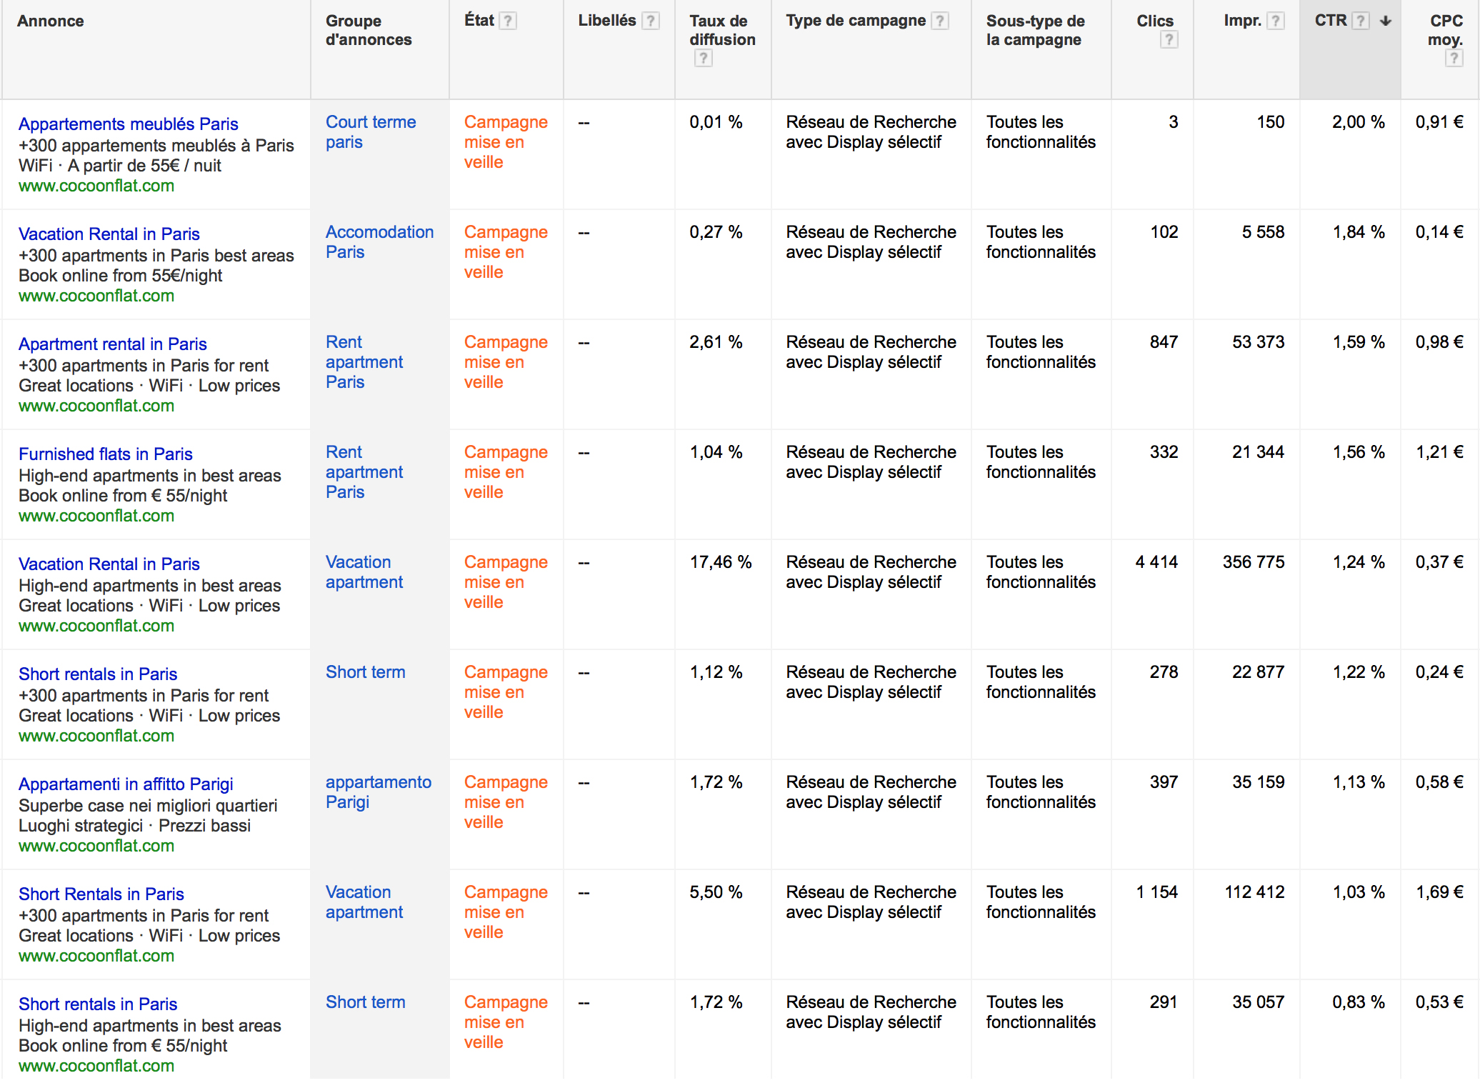Select CTR value 2,00 %
1480x1083 pixels.
coord(1359,122)
